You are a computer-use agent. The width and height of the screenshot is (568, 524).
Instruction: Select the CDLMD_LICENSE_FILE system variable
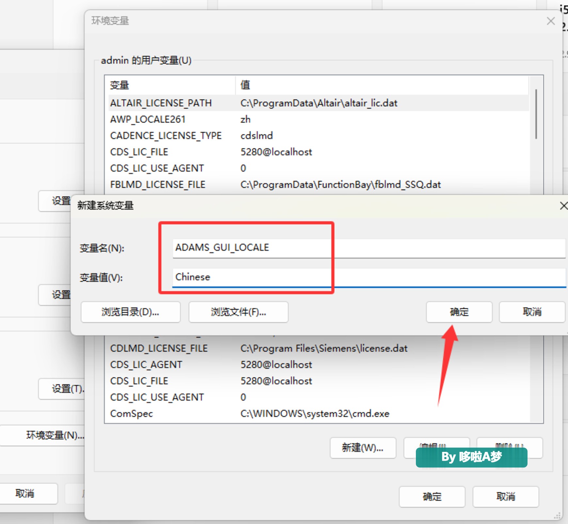tap(318, 348)
